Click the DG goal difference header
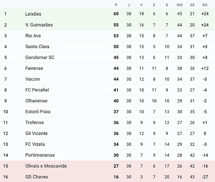Viewport: 215px width, 182px height. pos(205,5)
